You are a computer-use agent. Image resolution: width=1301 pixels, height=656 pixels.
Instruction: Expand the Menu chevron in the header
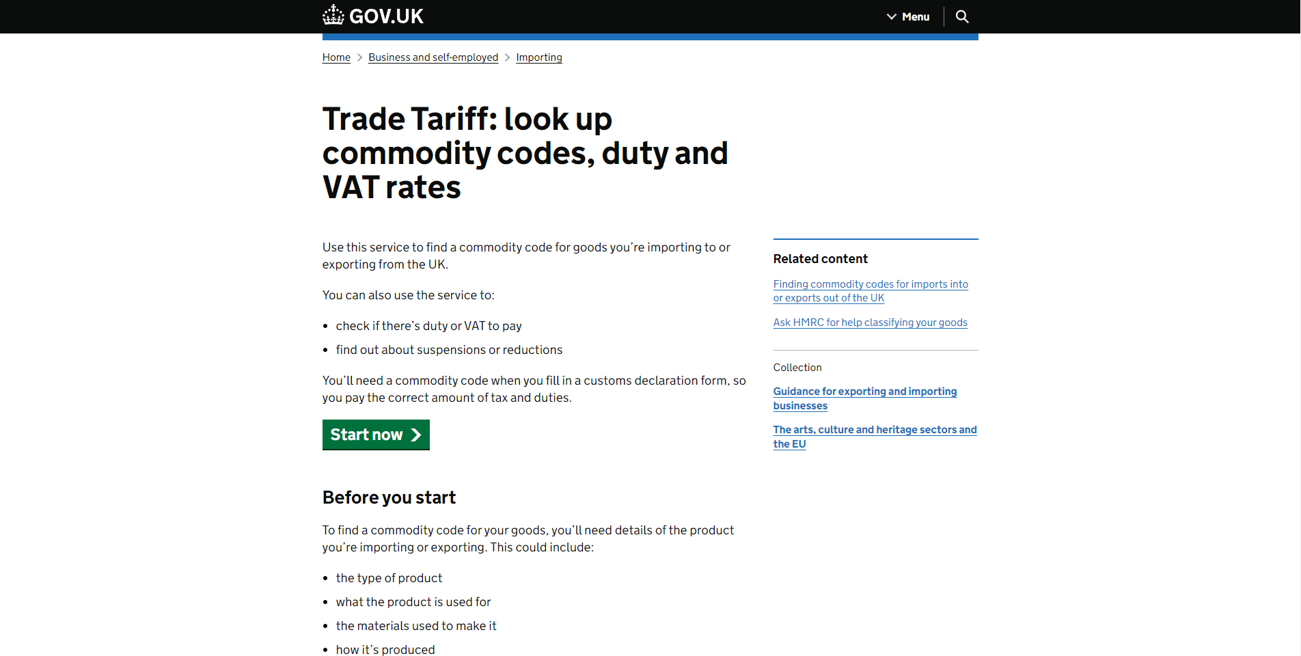(891, 16)
